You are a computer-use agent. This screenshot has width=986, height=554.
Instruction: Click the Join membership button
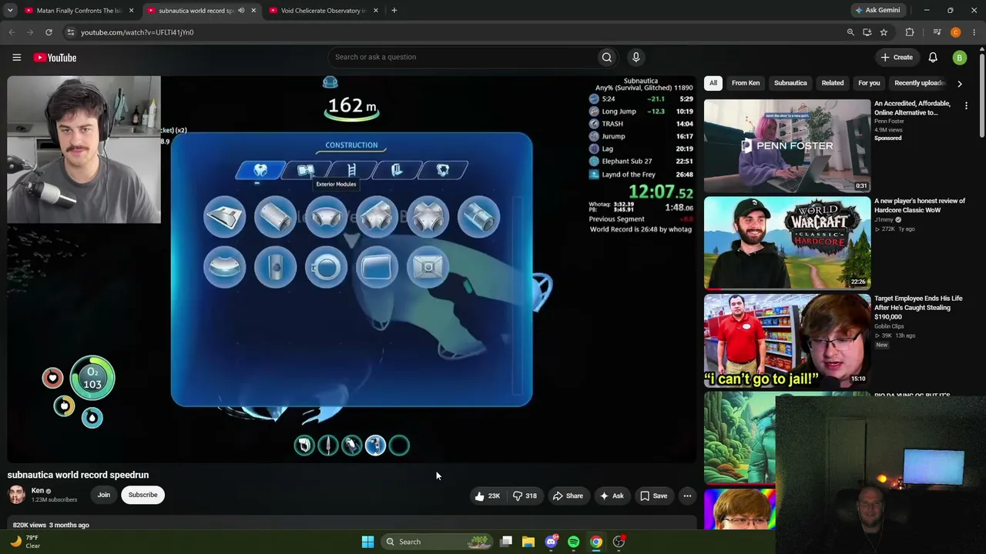tap(104, 495)
